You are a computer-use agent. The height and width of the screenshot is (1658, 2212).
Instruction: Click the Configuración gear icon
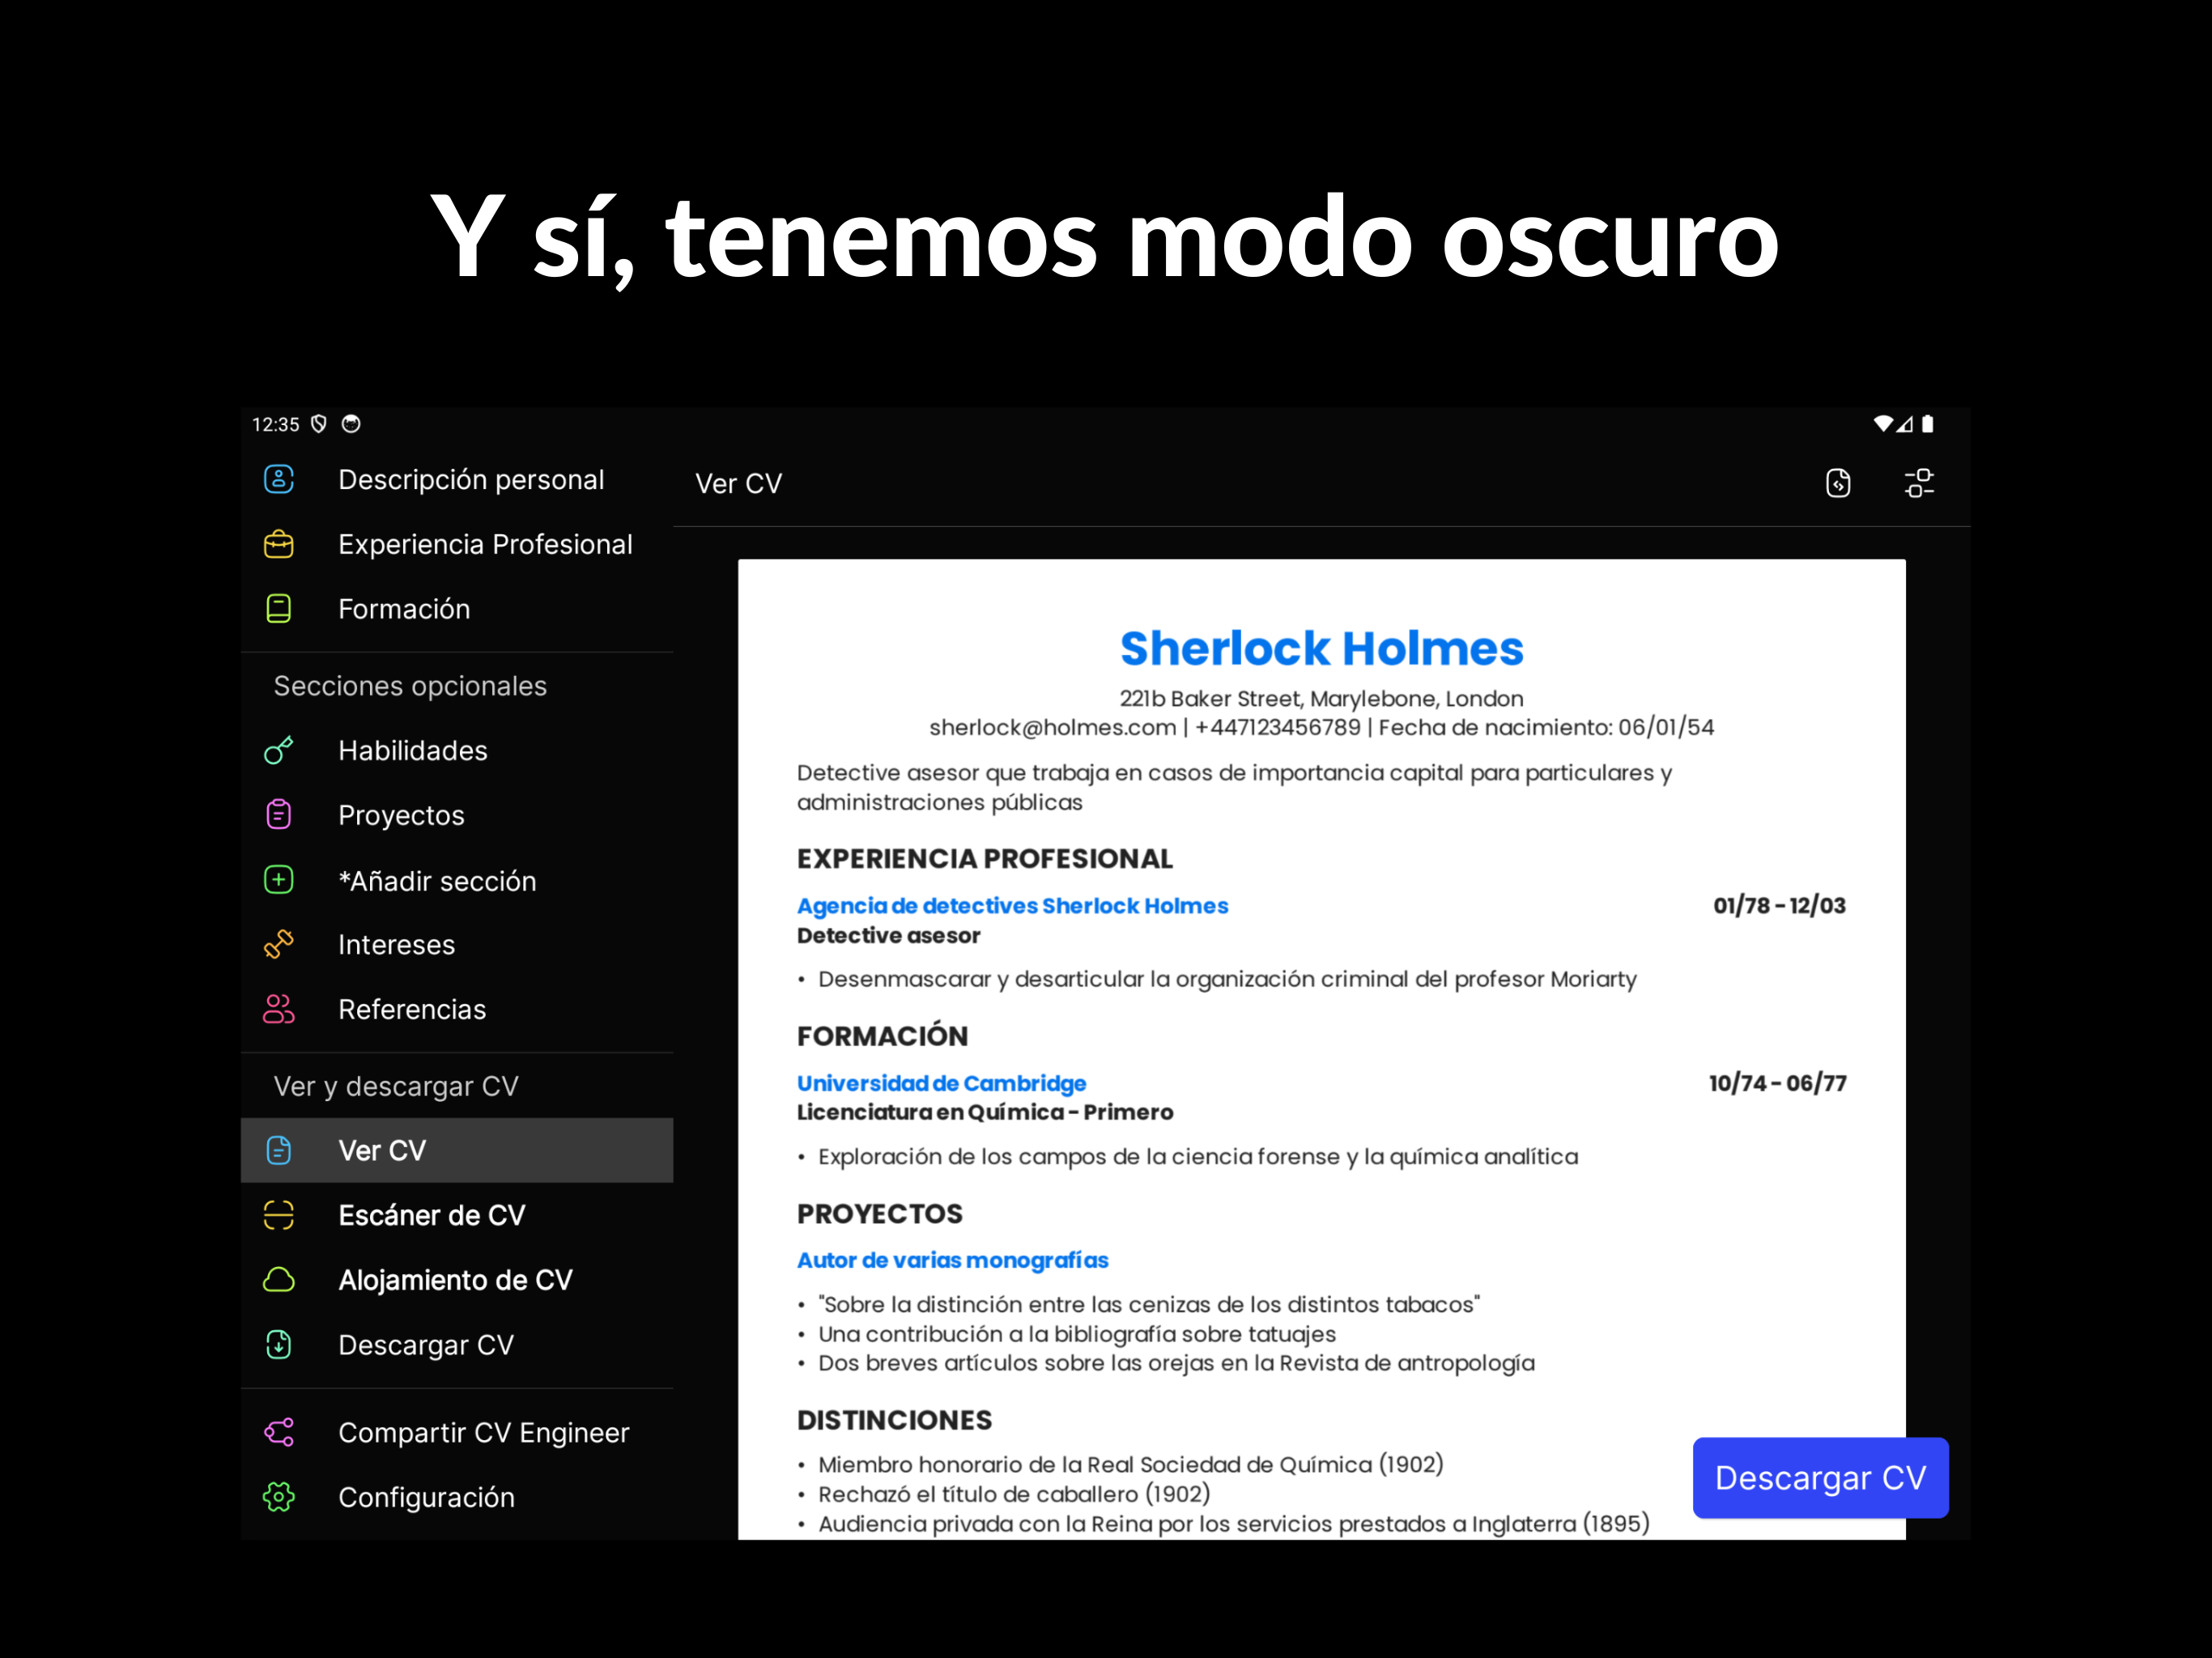click(x=278, y=1497)
